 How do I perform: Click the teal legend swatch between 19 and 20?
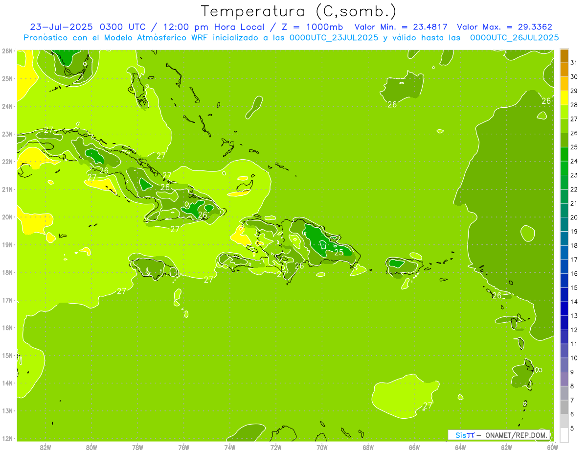[x=564, y=224]
